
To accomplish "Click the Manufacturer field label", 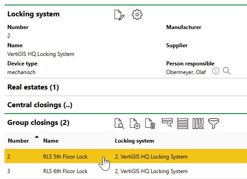I will [x=184, y=27].
